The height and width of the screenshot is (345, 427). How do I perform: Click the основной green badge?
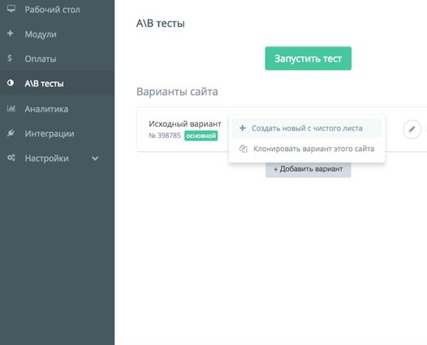click(201, 136)
